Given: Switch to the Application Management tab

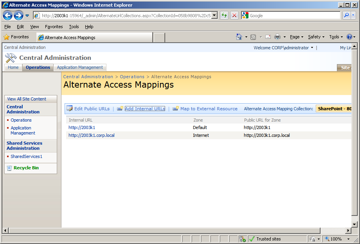Looking at the screenshot, I should click(80, 67).
